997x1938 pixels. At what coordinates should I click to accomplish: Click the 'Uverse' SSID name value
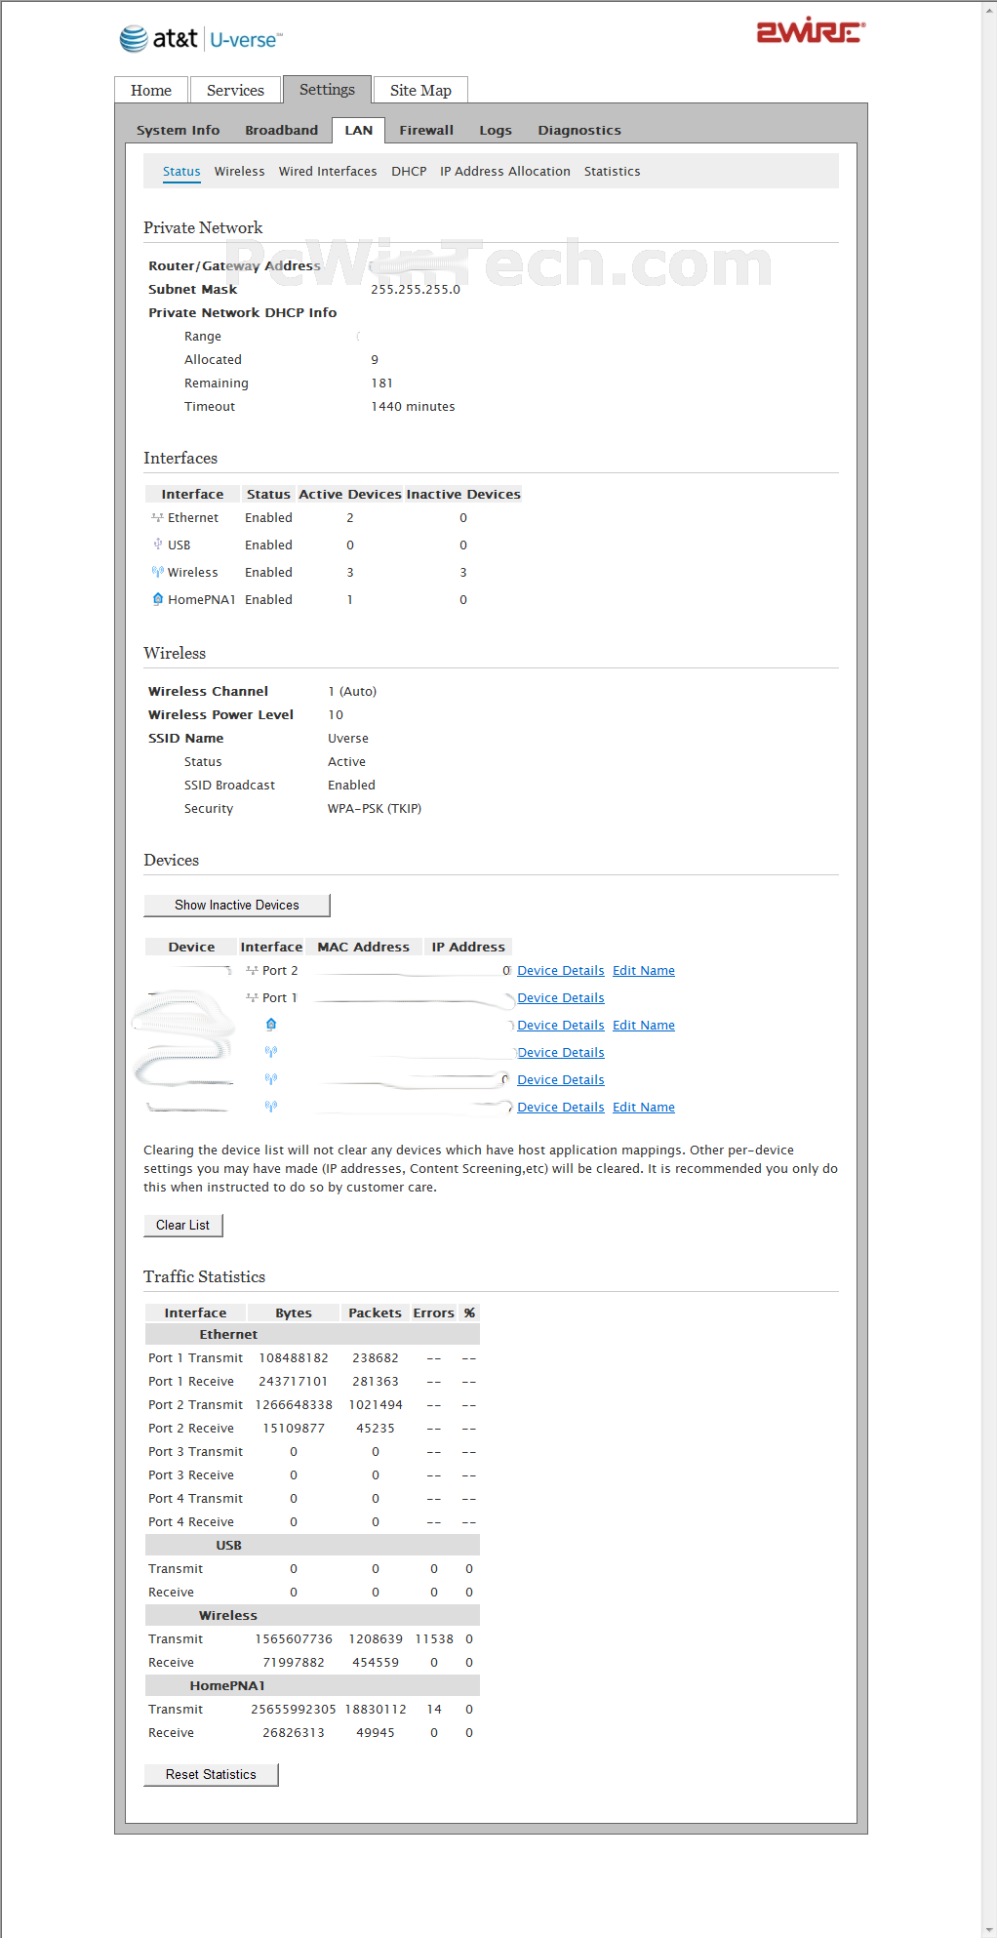(x=348, y=739)
